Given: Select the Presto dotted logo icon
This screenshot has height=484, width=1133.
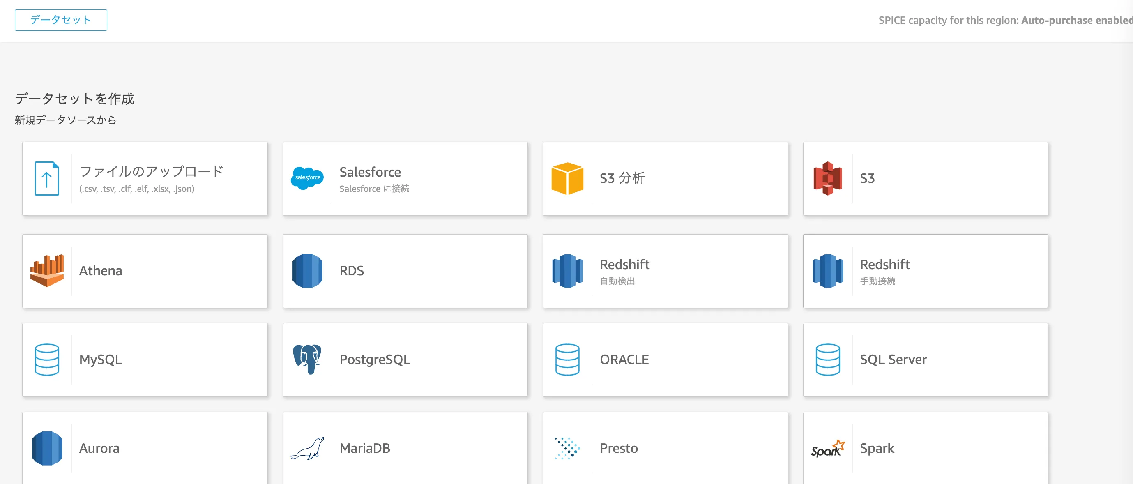Looking at the screenshot, I should tap(567, 448).
